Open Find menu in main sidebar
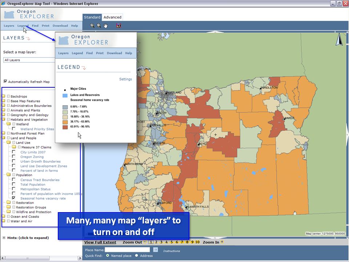The height and width of the screenshot is (262, 349). pos(35,25)
